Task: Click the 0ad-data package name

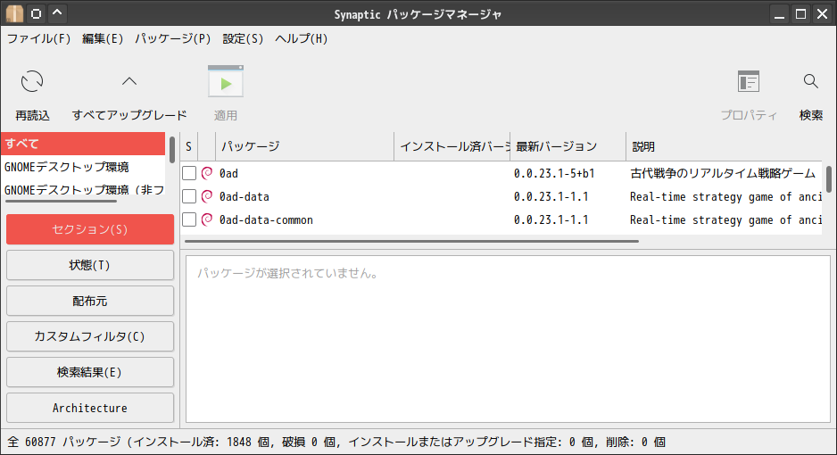Action: pos(244,197)
